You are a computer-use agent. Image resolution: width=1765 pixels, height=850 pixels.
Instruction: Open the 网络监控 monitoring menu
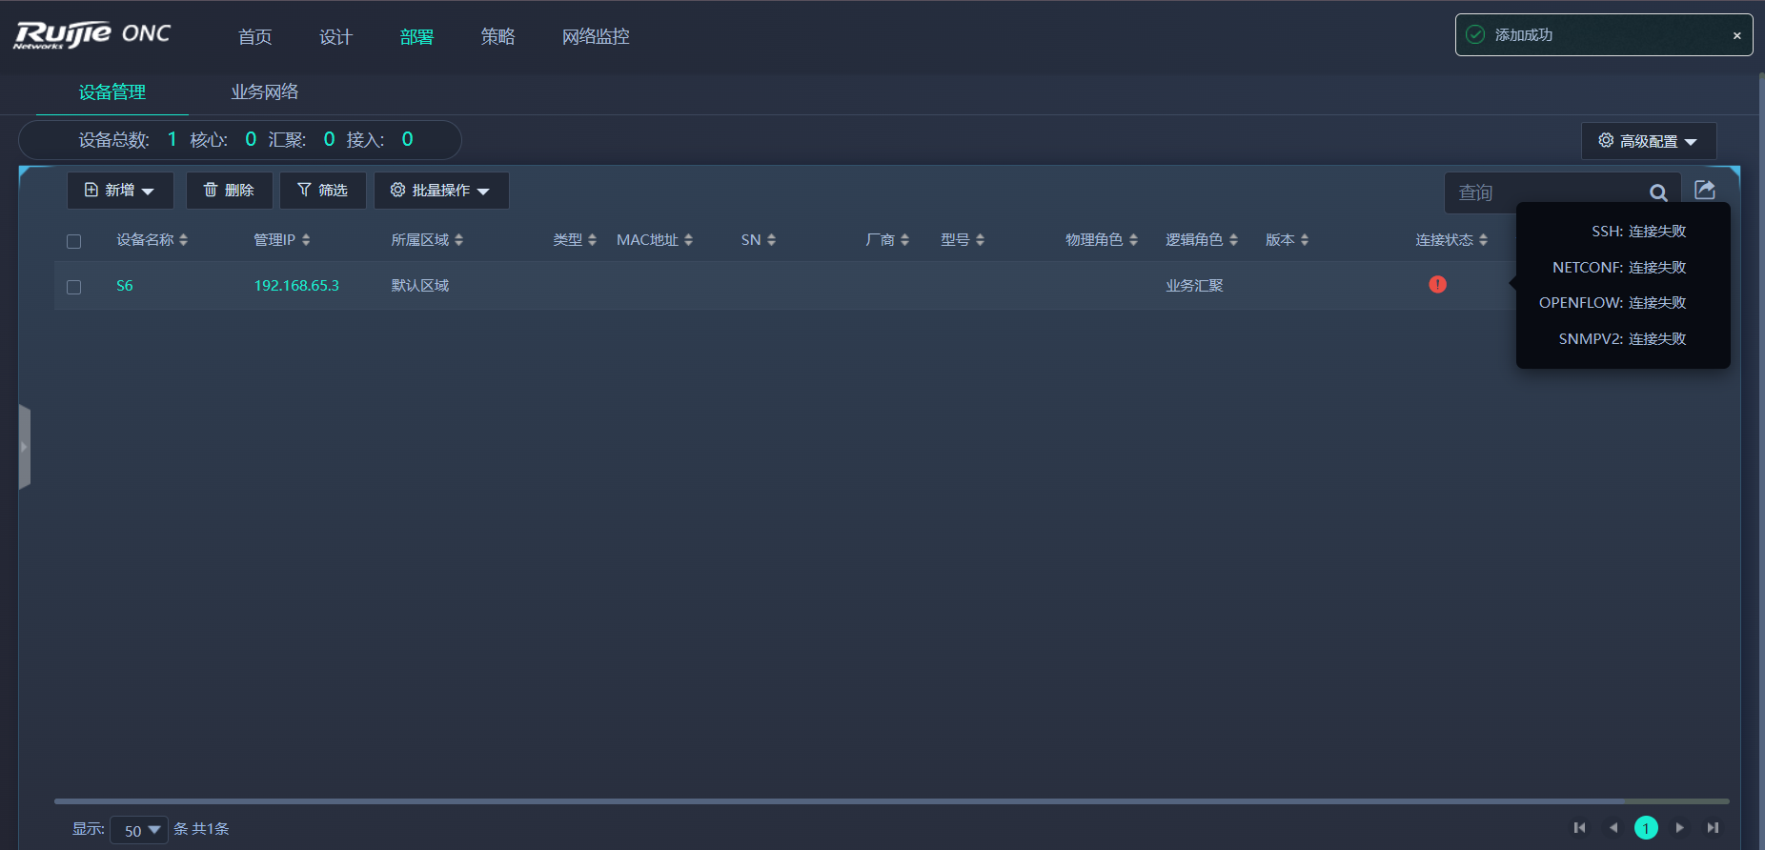coord(596,37)
